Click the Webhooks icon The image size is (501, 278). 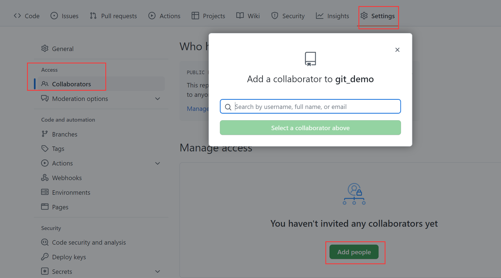point(45,178)
